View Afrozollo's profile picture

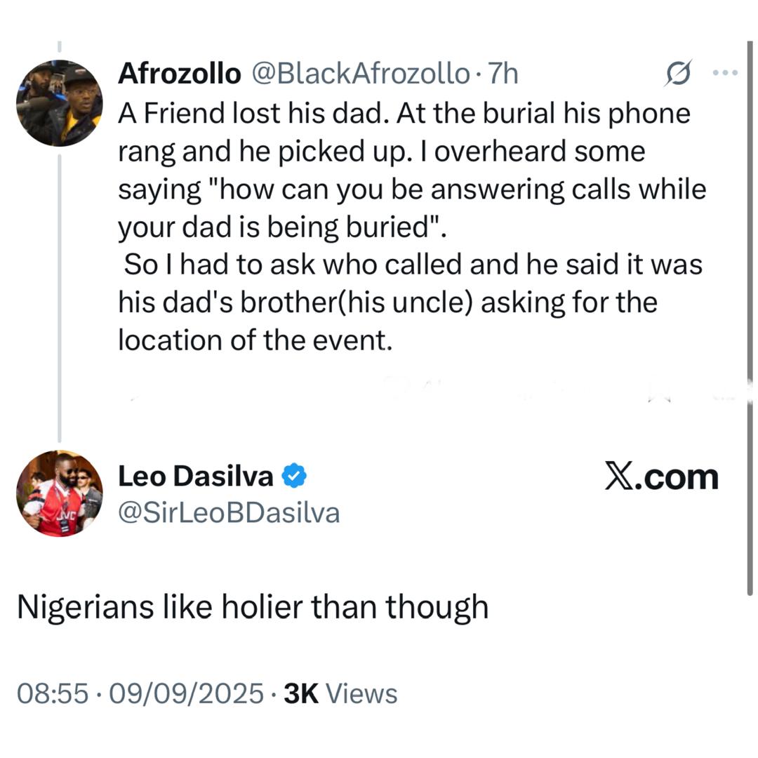(x=60, y=103)
